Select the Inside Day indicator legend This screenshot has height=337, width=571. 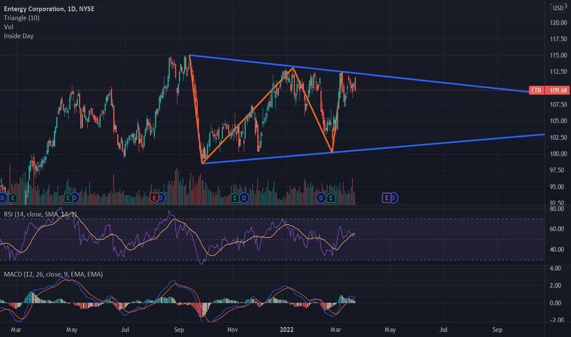(18, 36)
